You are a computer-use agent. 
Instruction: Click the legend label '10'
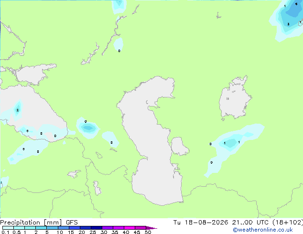[x=60, y=232]
